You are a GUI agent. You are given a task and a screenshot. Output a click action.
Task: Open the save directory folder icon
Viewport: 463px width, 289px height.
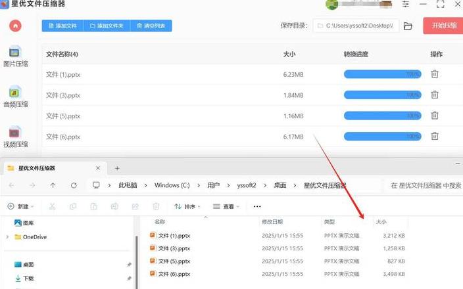tap(408, 26)
